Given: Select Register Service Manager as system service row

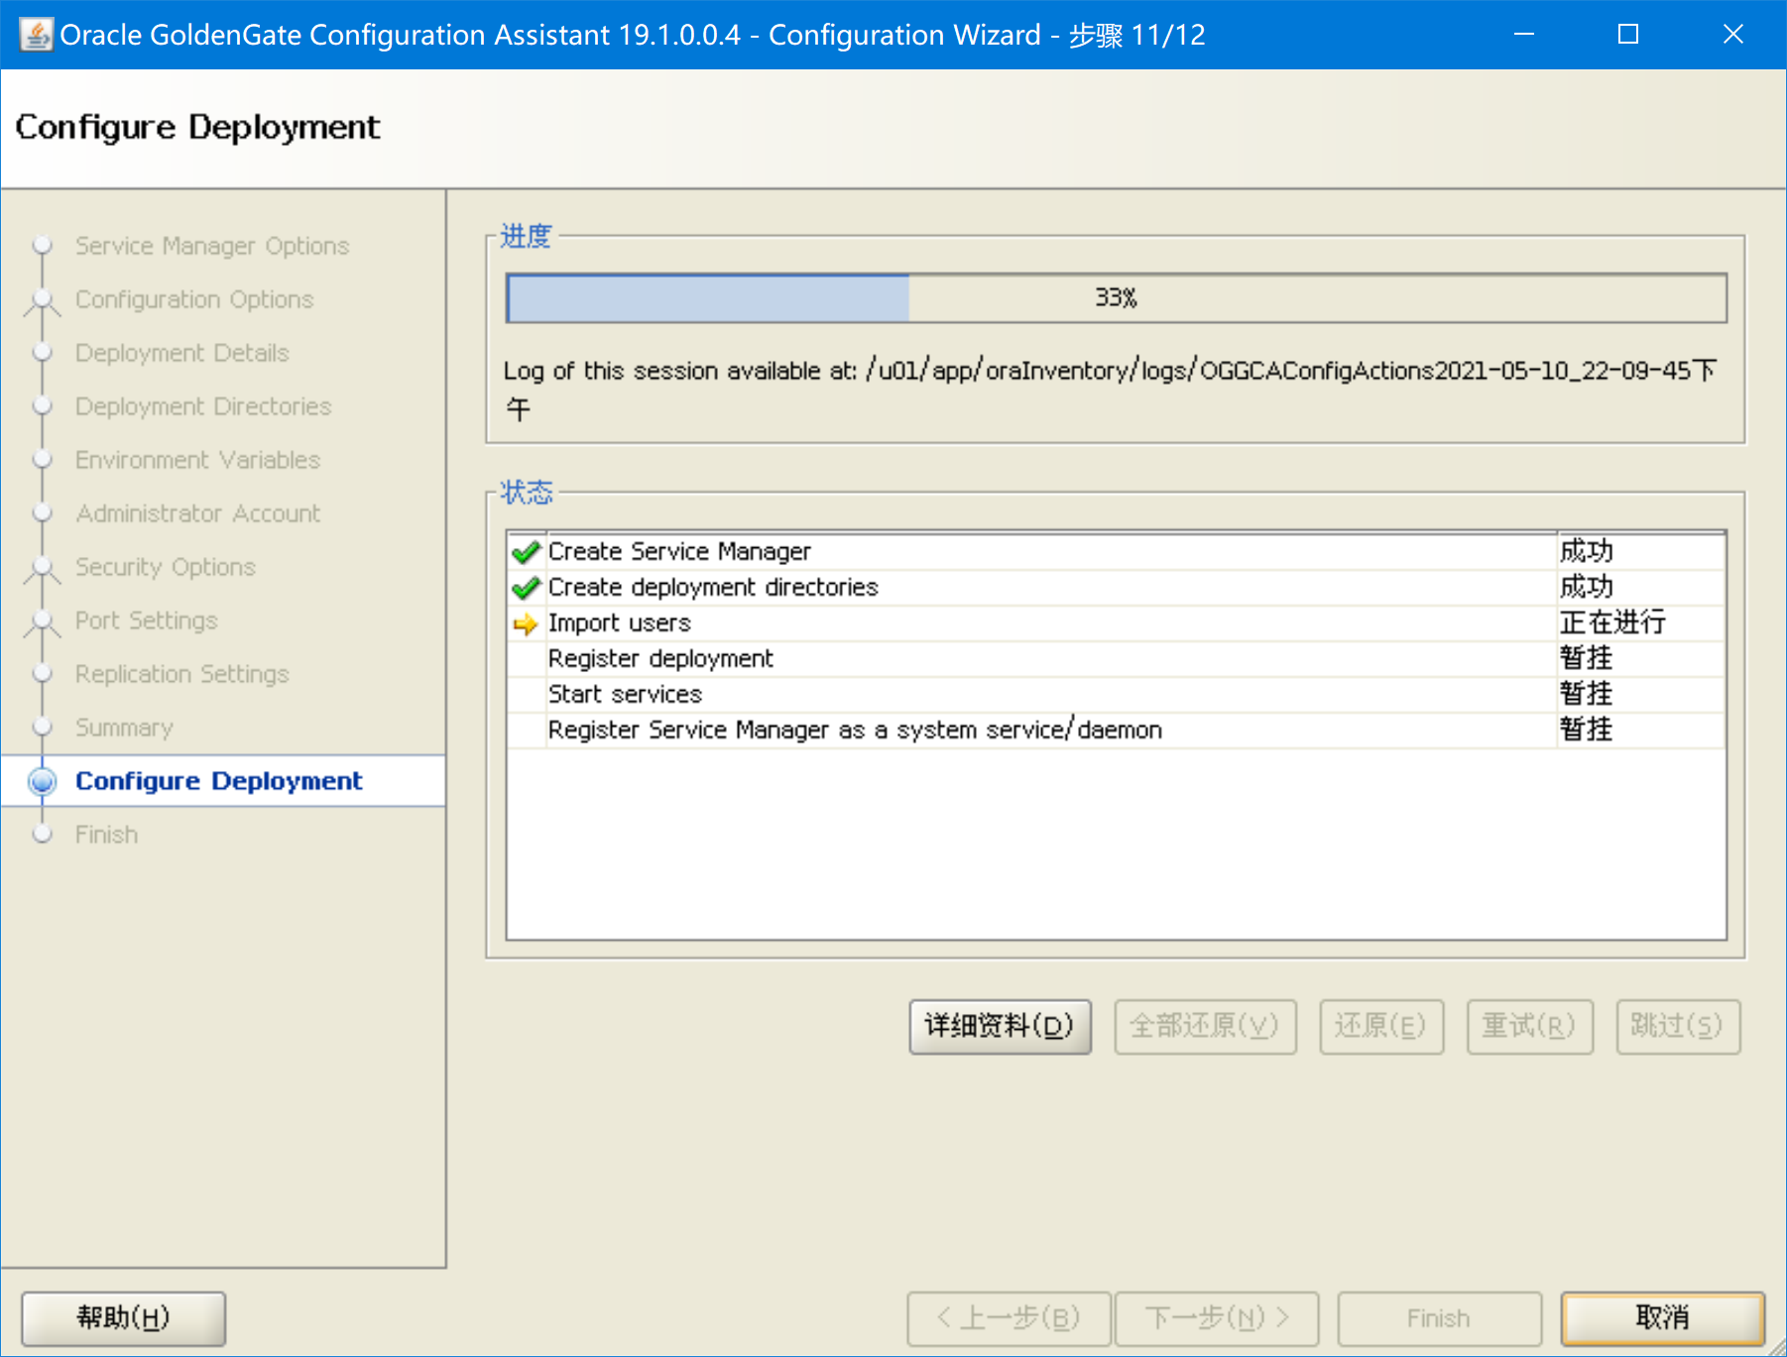Looking at the screenshot, I should click(x=1116, y=731).
